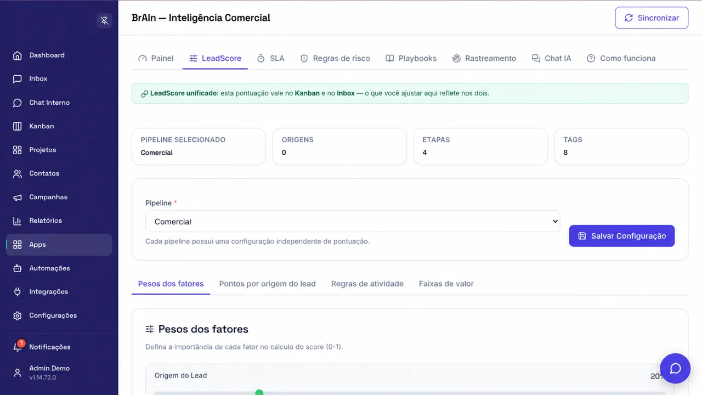Click the Apps grid icon
702x395 pixels.
pyautogui.click(x=18, y=245)
